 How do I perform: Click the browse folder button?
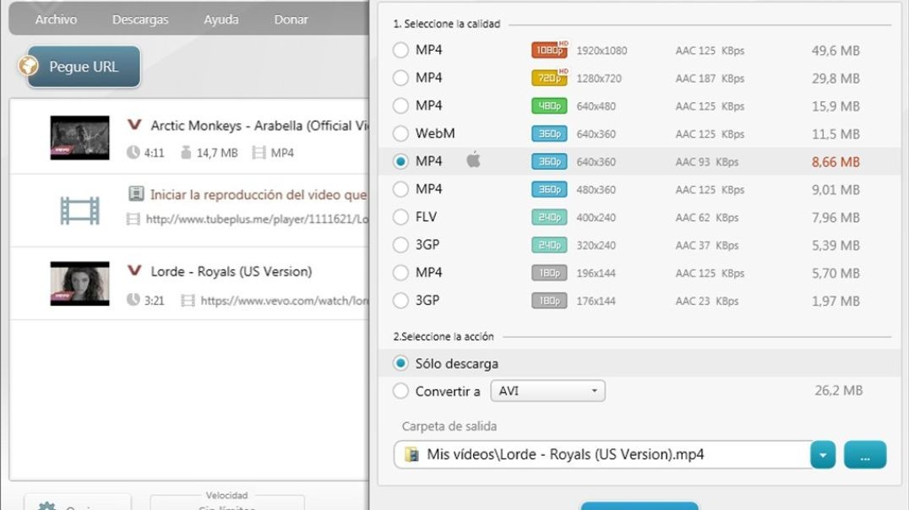[865, 455]
